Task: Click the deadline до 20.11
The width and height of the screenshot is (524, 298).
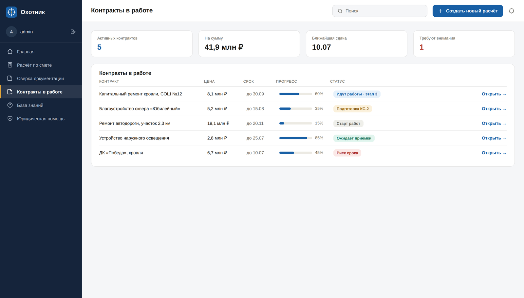Action: 255,123
